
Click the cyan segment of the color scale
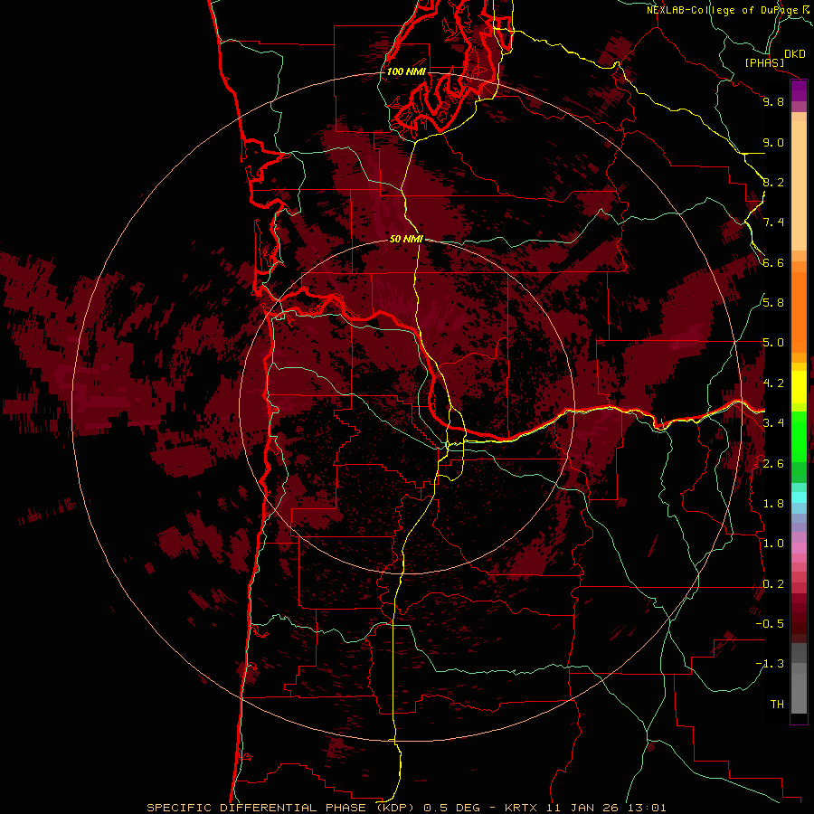(x=799, y=497)
